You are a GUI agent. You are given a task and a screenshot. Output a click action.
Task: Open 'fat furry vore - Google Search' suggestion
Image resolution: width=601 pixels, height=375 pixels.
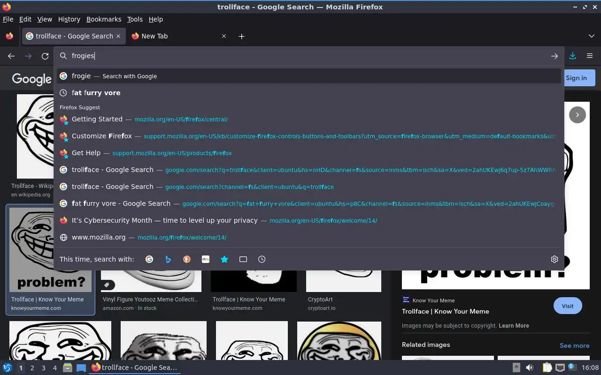(x=309, y=203)
